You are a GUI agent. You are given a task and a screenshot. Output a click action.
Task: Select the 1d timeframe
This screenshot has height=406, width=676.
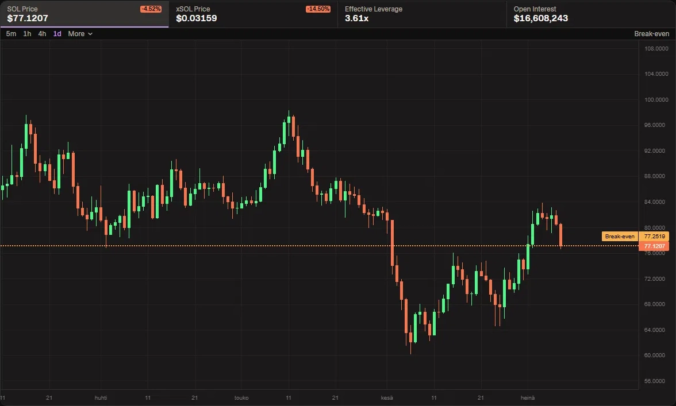click(57, 33)
